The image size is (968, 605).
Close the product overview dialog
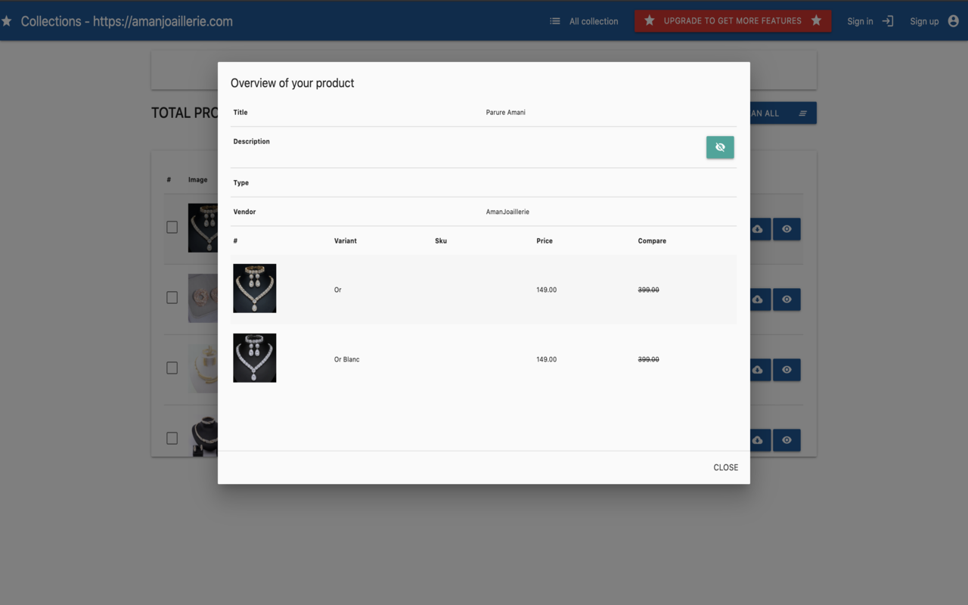point(725,467)
